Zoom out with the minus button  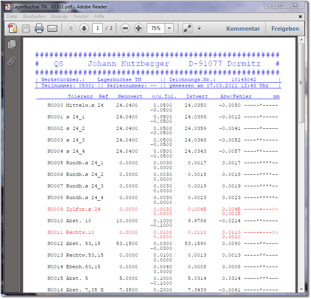coord(125,28)
